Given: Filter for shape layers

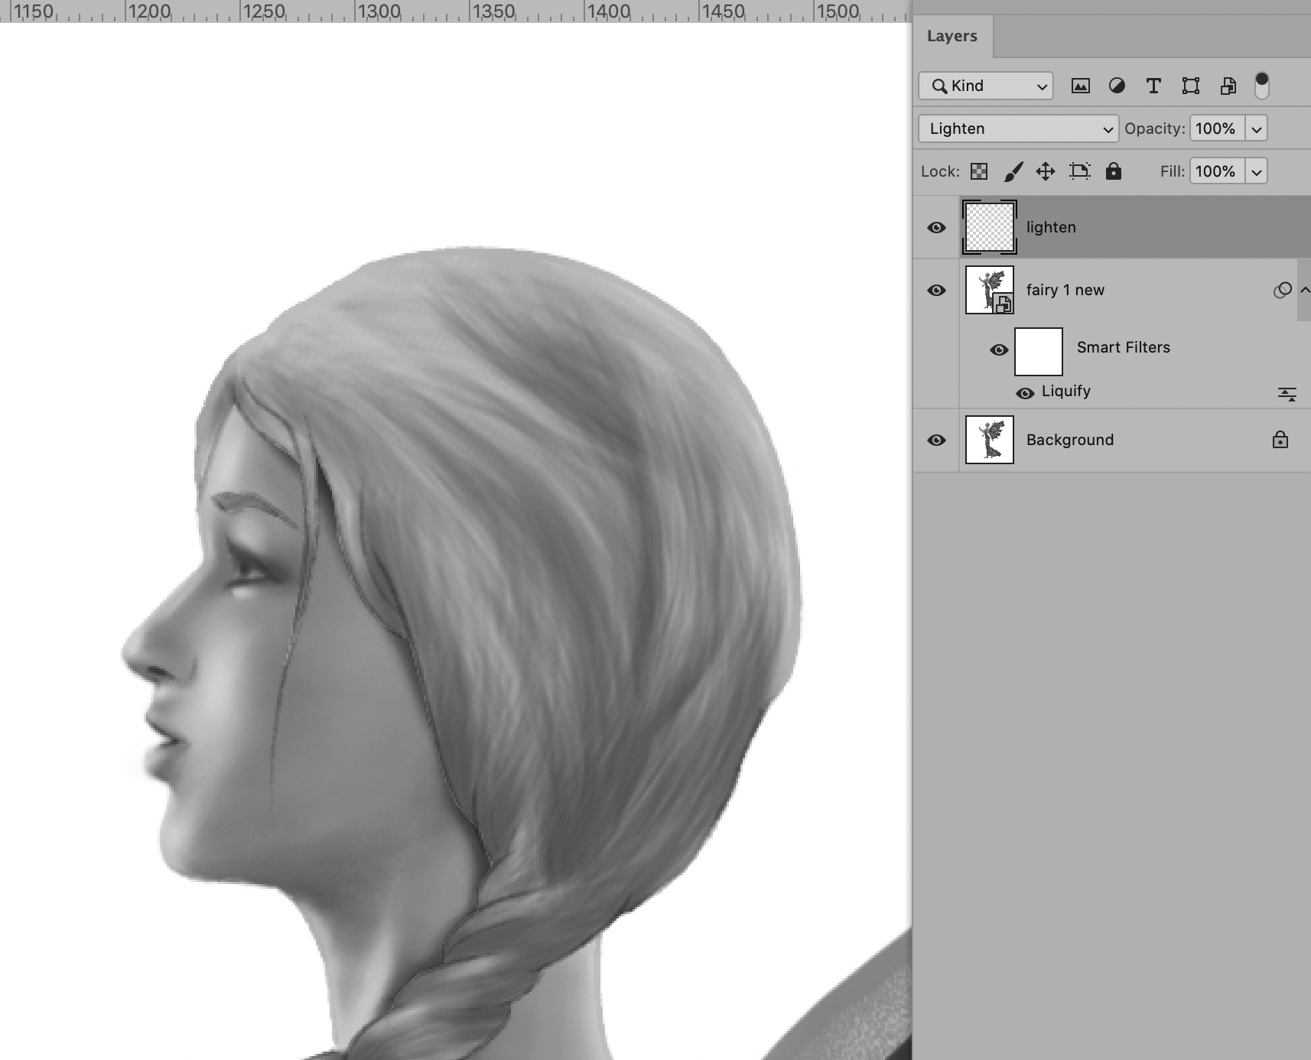Looking at the screenshot, I should 1191,86.
